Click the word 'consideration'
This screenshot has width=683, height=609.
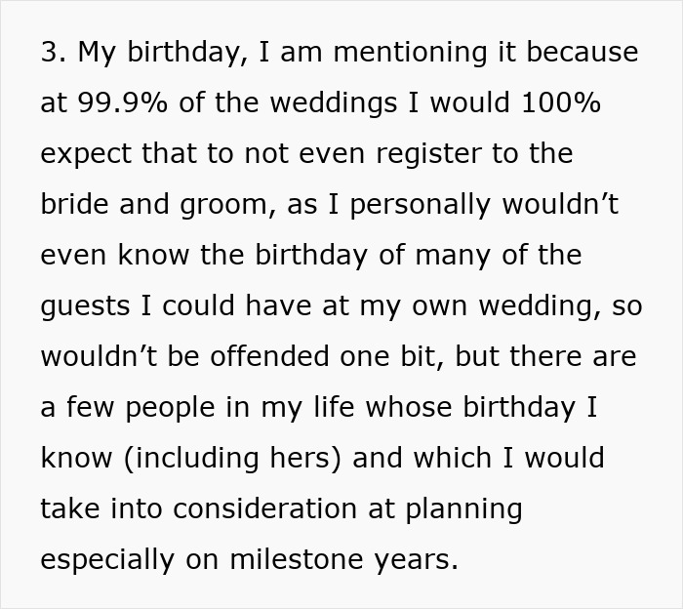[x=264, y=508]
